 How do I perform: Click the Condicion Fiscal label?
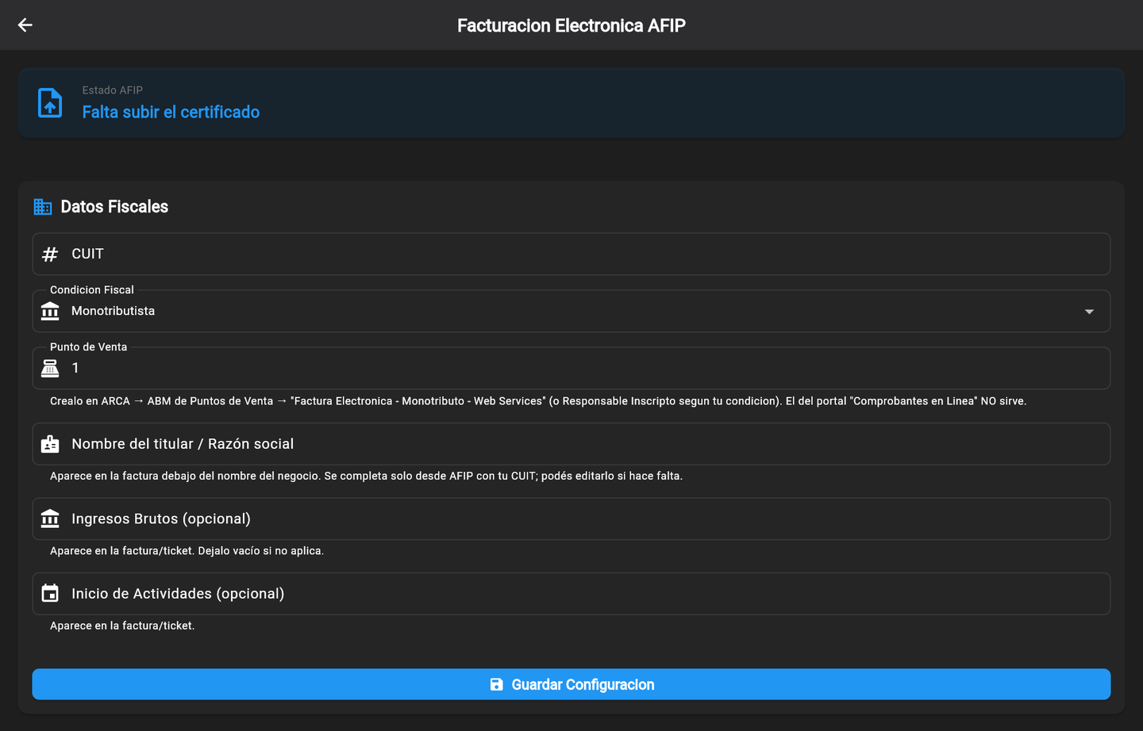point(92,290)
